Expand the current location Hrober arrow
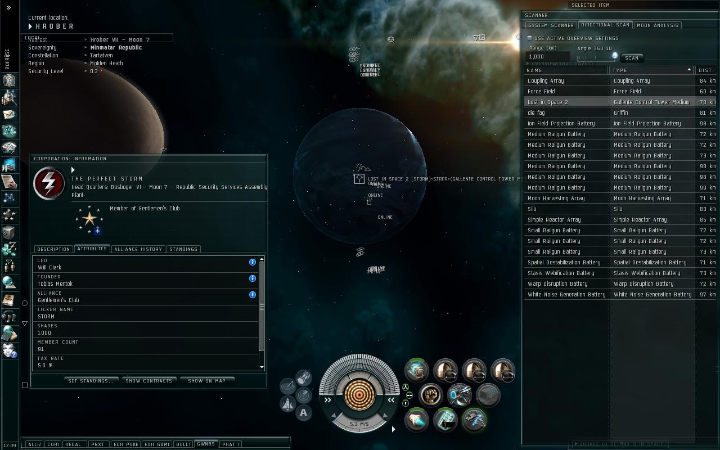Screen dimensions: 720x450 pos(30,26)
